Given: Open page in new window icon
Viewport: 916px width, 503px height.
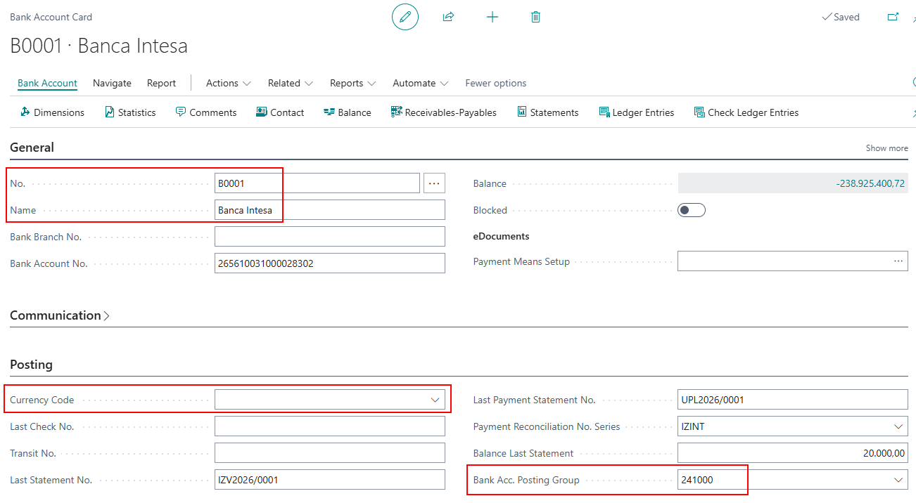Looking at the screenshot, I should click(893, 17).
